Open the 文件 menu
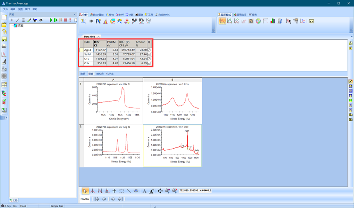 tap(5, 9)
